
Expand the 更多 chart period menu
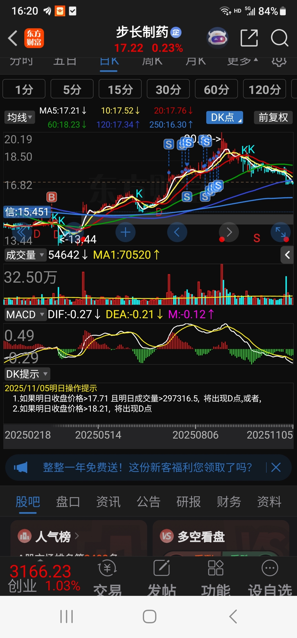coord(242,61)
